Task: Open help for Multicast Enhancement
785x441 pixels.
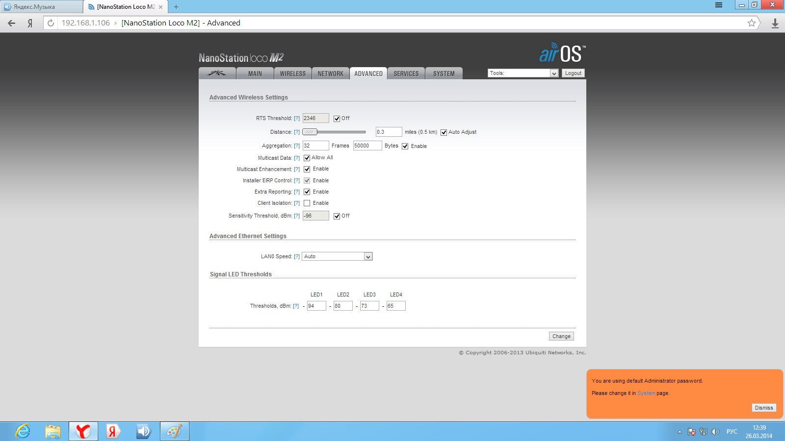Action: tap(297, 169)
